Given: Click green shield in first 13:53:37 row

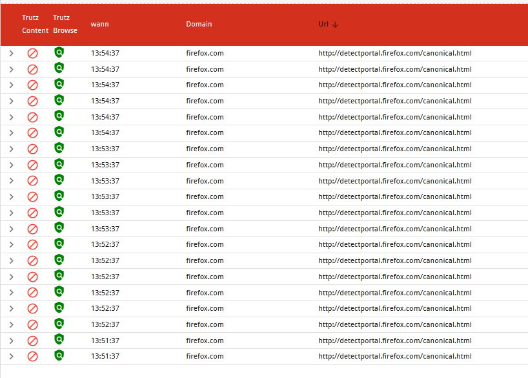Looking at the screenshot, I should [59, 148].
